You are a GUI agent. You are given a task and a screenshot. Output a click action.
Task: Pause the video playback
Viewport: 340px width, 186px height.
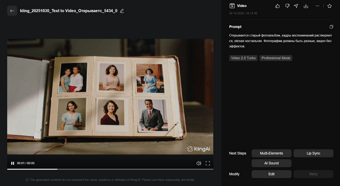point(12,163)
